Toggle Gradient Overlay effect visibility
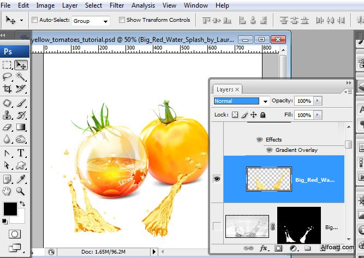 tap(270, 150)
